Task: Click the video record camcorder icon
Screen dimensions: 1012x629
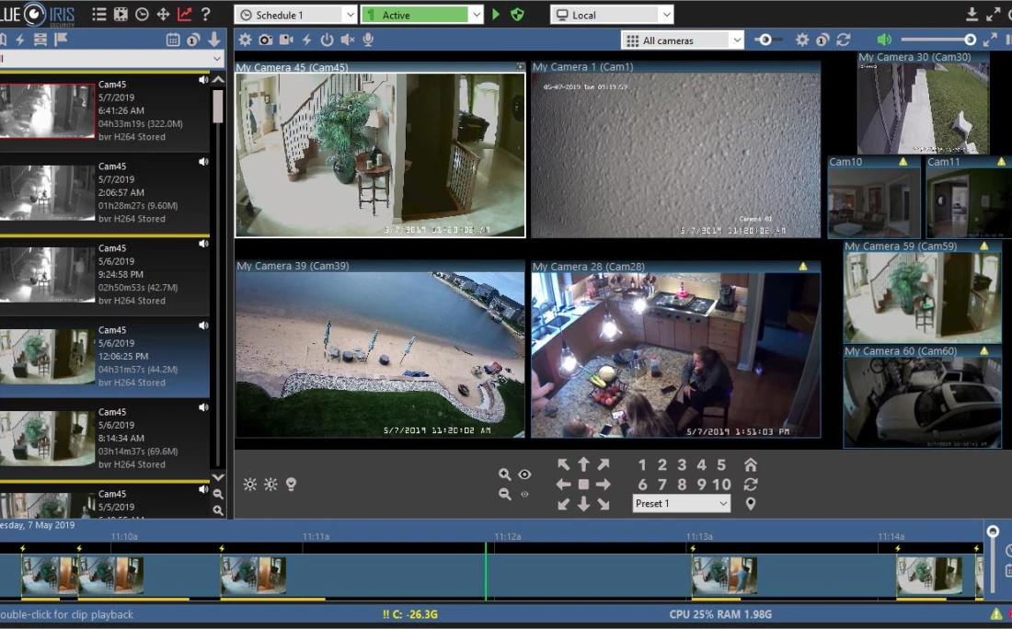Action: pyautogui.click(x=286, y=40)
